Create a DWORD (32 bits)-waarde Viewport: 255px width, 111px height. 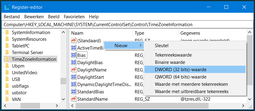pyautogui.click(x=195, y=70)
